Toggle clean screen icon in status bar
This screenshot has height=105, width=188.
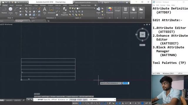pyautogui.click(x=147, y=103)
